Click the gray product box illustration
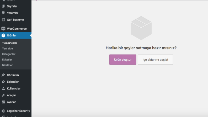208x117 pixels. point(141,28)
